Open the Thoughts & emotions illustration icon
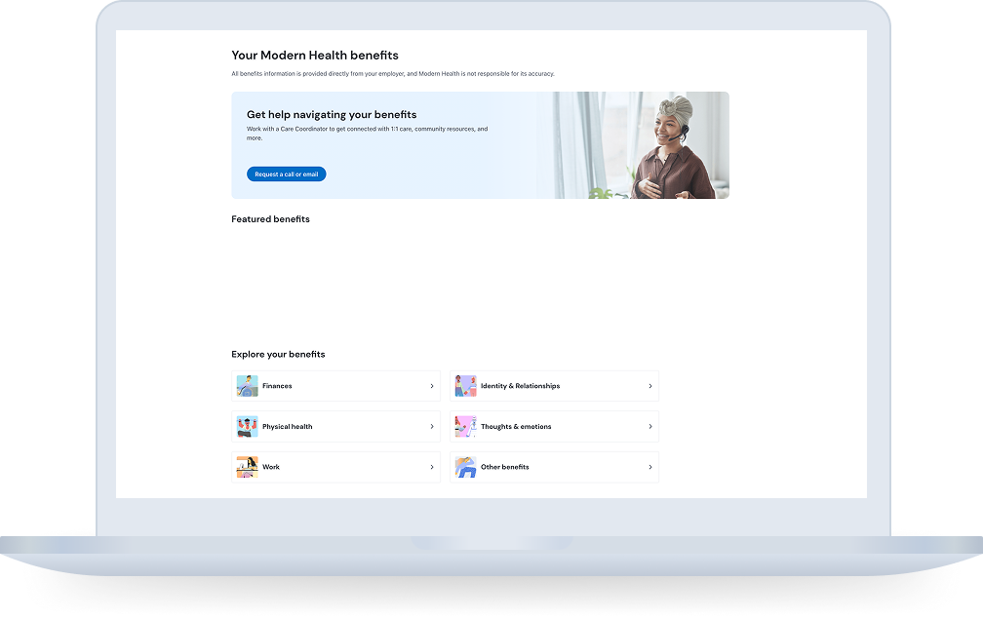Viewport: 983px width, 619px height. click(x=465, y=427)
